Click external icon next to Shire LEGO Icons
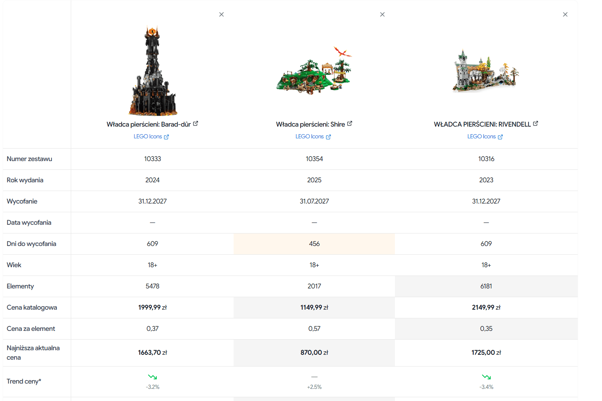This screenshot has height=401, width=602. (328, 137)
